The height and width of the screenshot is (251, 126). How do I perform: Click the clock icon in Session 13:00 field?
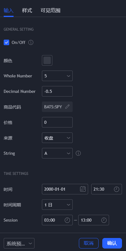(x=104, y=220)
